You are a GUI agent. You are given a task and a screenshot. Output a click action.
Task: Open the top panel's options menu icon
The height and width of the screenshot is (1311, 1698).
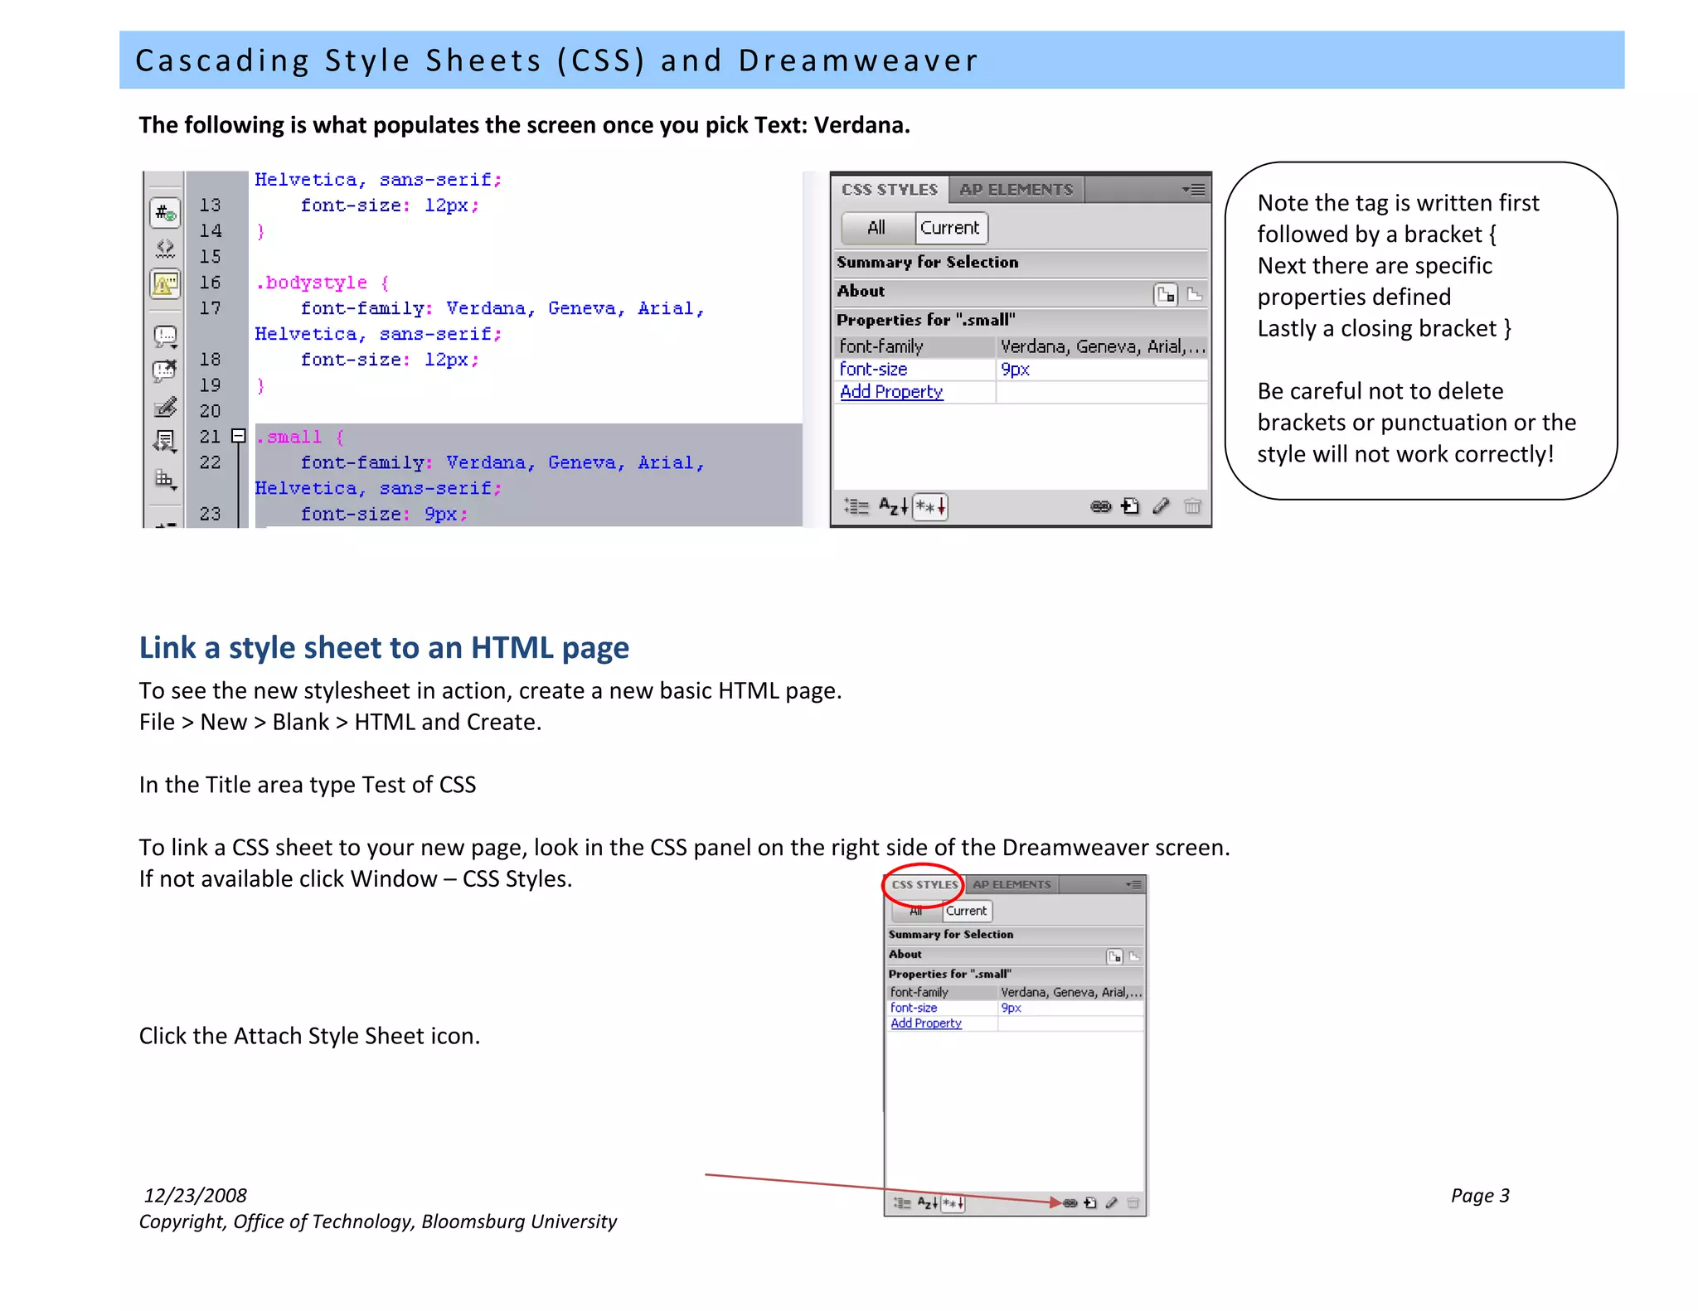(1194, 190)
